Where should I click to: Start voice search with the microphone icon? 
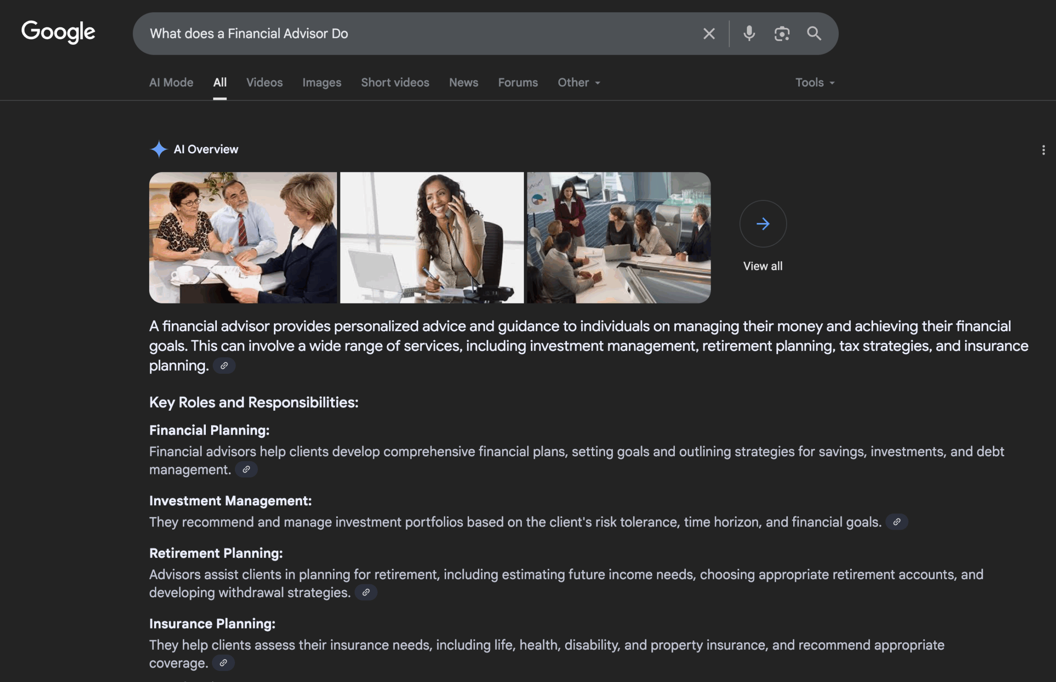(749, 34)
